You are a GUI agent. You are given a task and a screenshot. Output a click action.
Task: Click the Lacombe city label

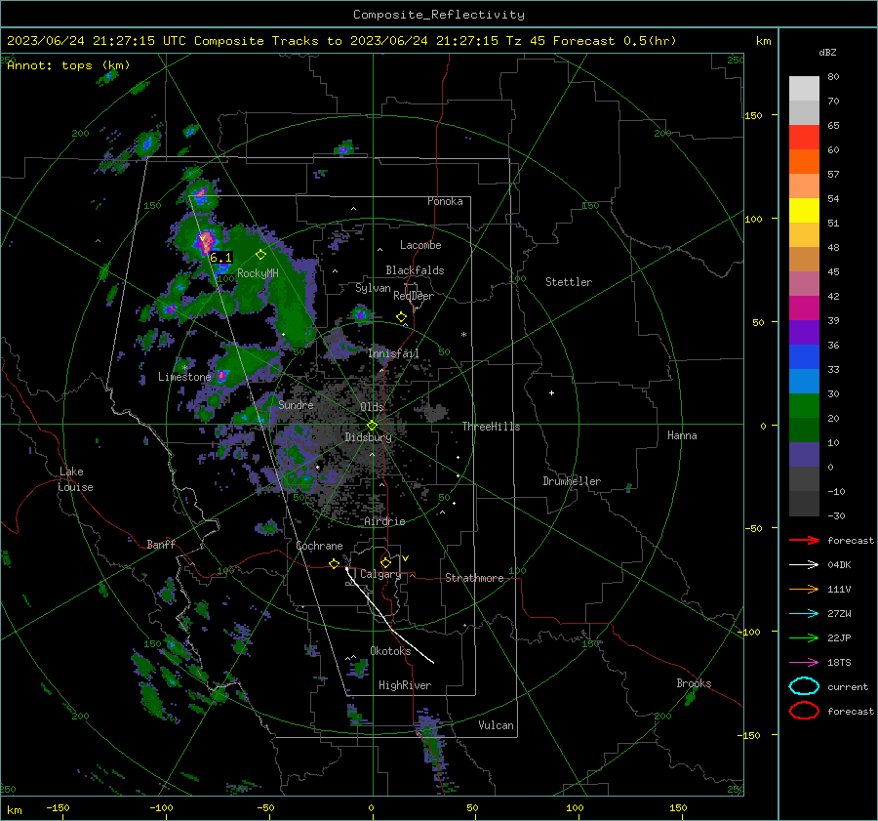click(x=420, y=245)
